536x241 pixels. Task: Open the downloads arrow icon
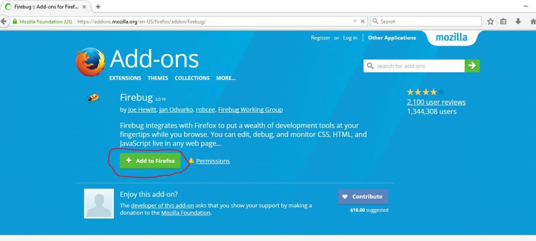click(518, 21)
